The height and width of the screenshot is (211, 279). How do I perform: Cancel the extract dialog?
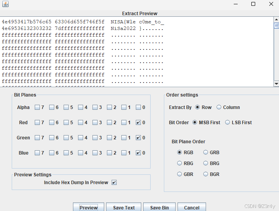click(192, 207)
